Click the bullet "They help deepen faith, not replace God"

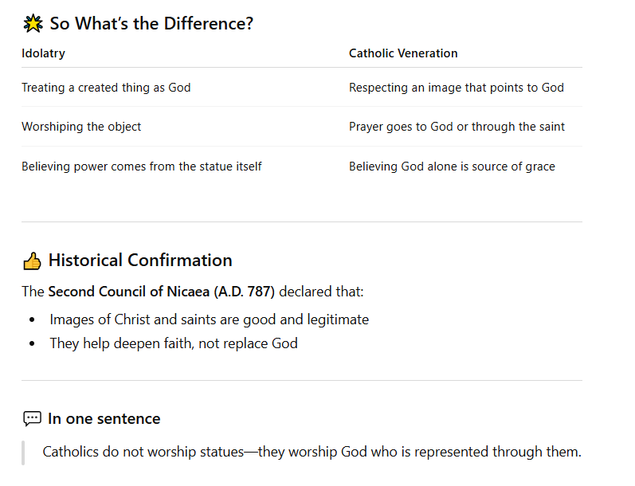click(x=174, y=343)
